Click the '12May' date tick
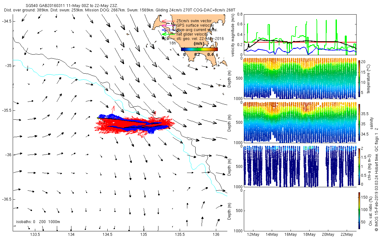The width and height of the screenshot is (381, 238). click(253, 235)
